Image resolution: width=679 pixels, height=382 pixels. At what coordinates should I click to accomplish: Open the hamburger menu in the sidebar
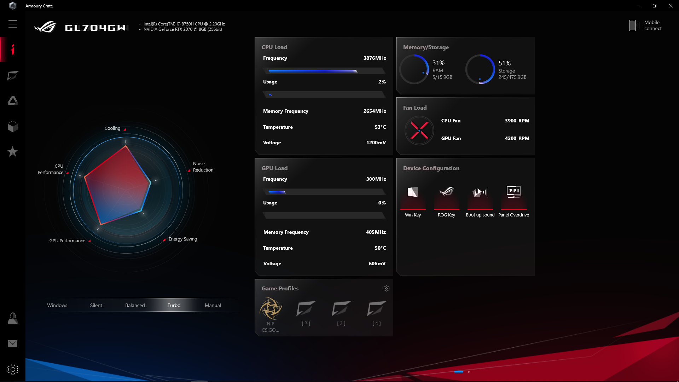click(13, 24)
